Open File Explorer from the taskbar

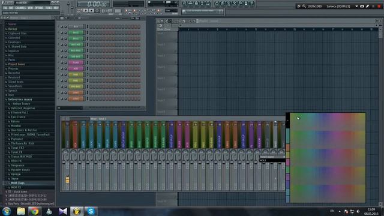click(x=21, y=211)
